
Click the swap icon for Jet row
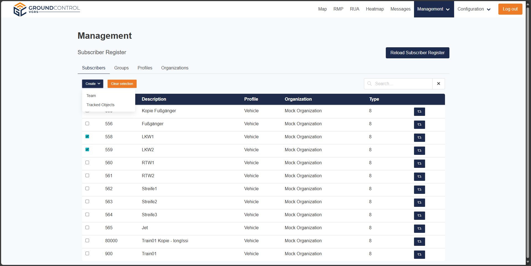click(419, 228)
